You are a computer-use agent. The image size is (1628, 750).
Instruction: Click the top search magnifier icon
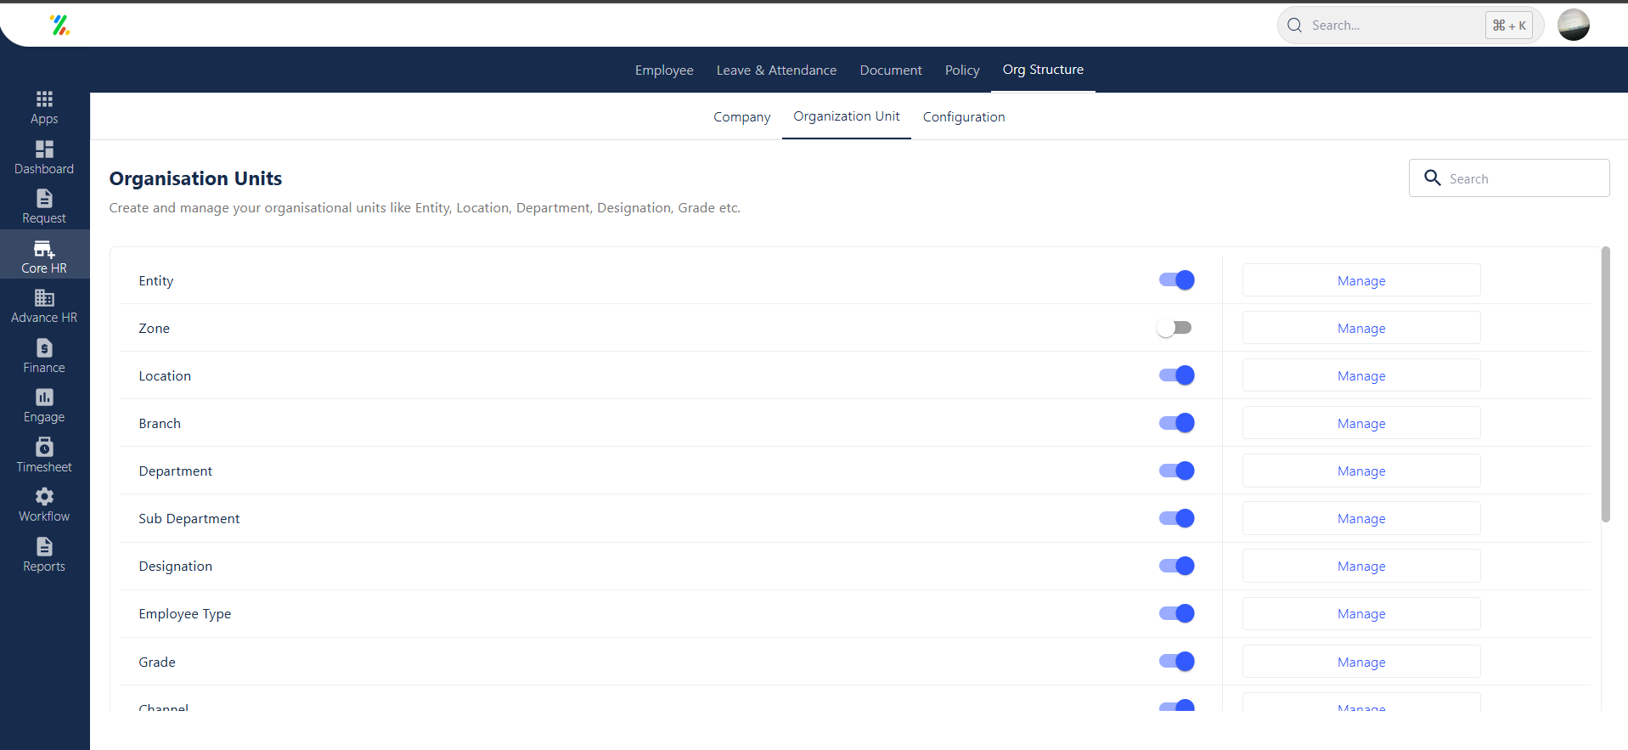[x=1294, y=25]
